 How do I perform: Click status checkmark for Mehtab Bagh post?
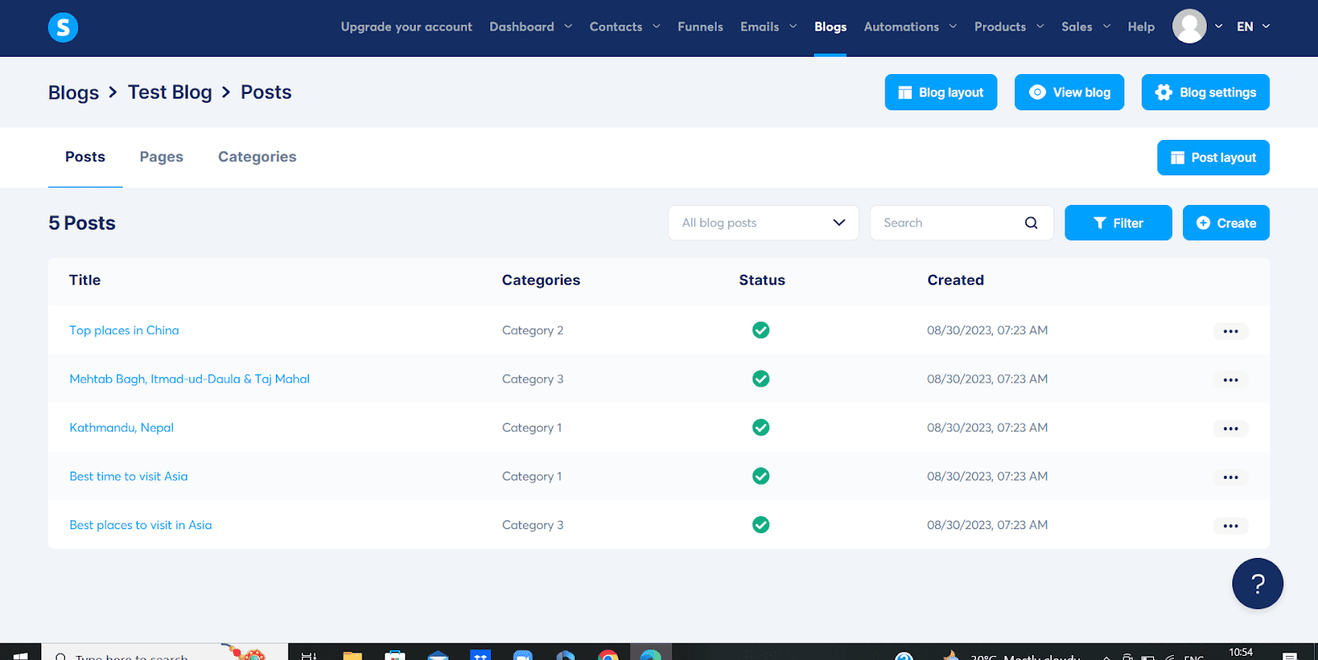(760, 379)
